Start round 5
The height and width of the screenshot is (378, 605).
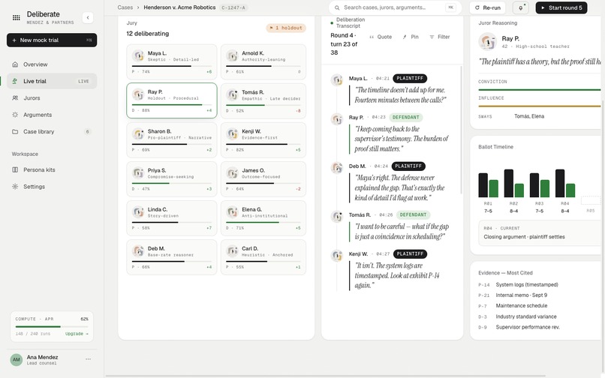[x=561, y=7]
